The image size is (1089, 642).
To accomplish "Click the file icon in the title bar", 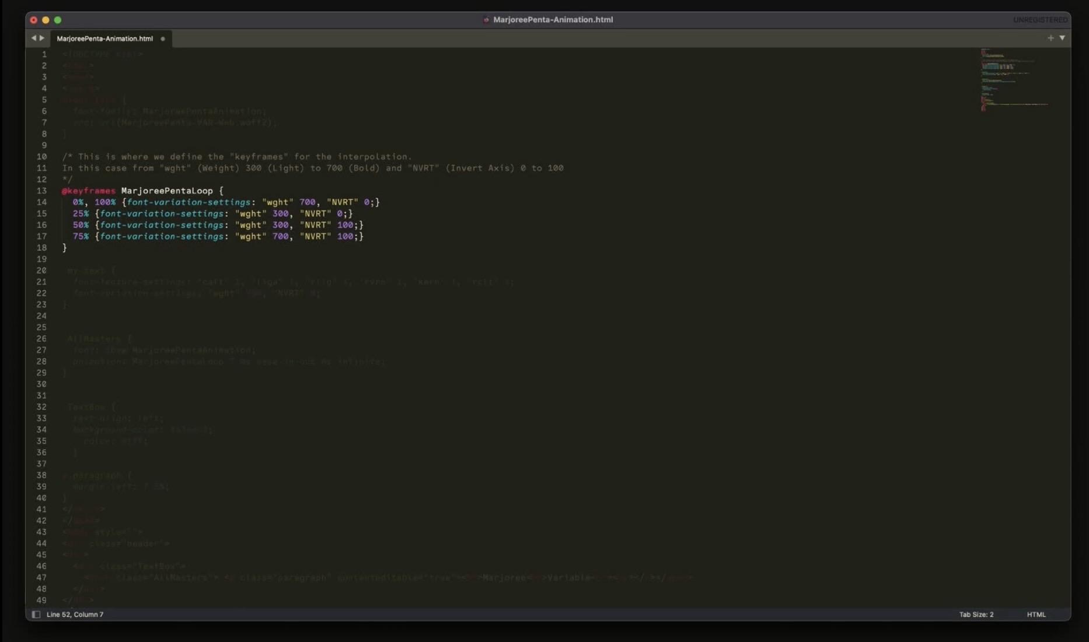I will [x=486, y=20].
